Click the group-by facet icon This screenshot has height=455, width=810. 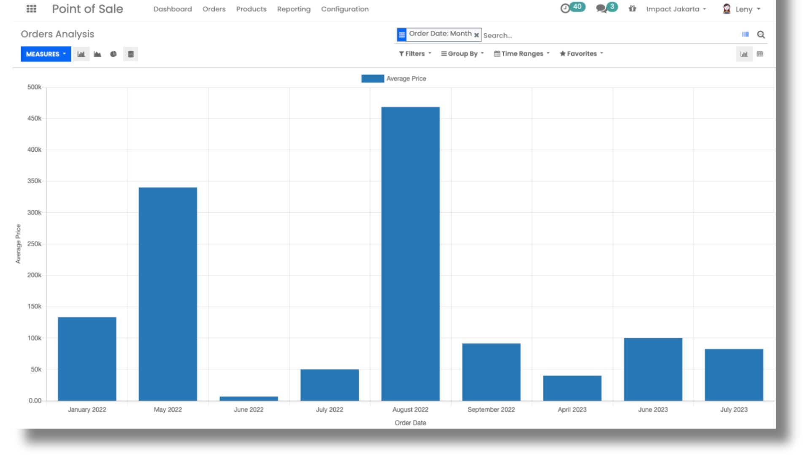(402, 35)
